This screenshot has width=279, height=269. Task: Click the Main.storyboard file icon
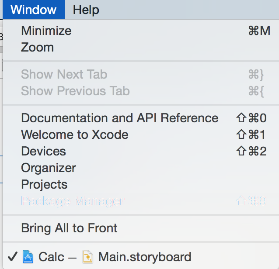pyautogui.click(x=88, y=256)
